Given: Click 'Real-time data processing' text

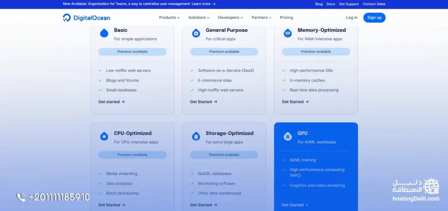Looking at the screenshot, I should pos(314,90).
